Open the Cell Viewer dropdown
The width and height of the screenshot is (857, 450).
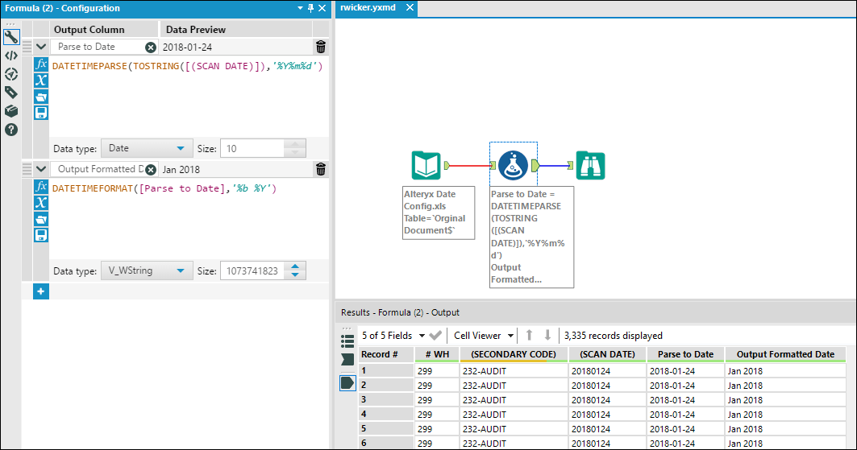(484, 336)
